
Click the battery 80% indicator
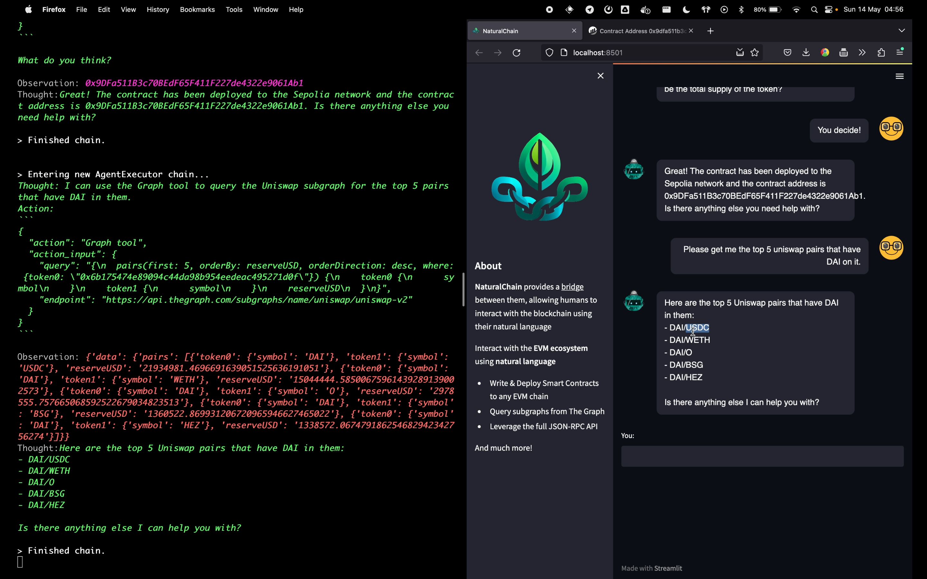tap(768, 10)
